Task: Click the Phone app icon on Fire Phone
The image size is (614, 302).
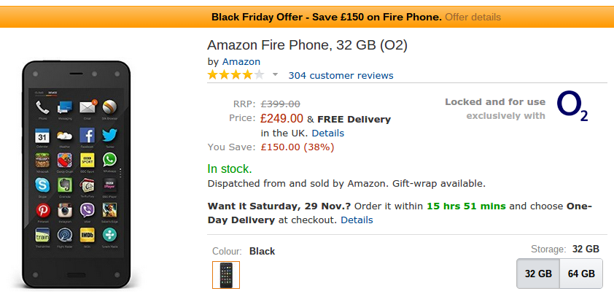Action: [42, 107]
